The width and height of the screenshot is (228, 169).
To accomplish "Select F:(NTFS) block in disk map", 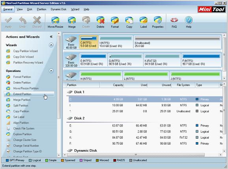I will [x=201, y=60].
